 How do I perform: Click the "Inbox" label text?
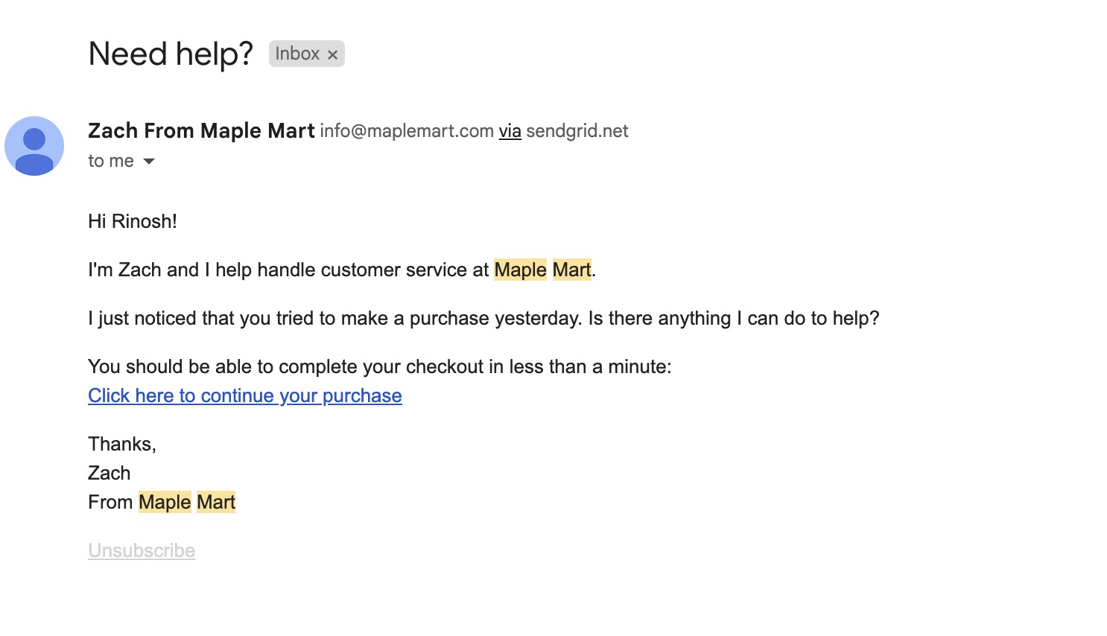(x=297, y=54)
